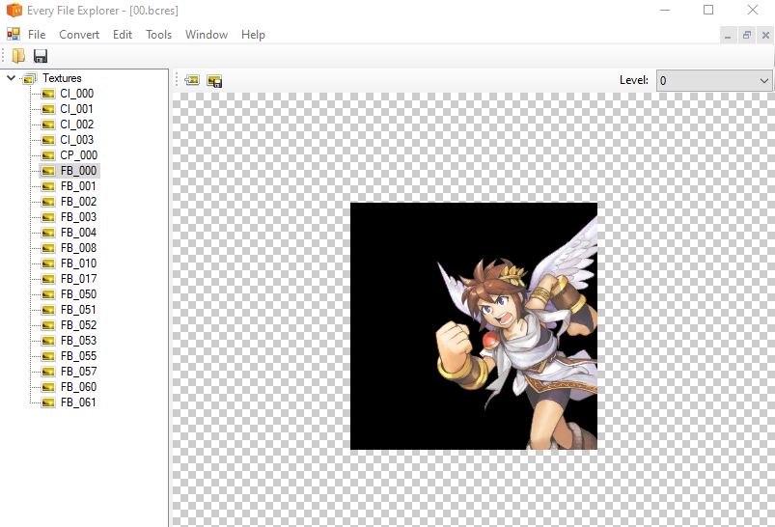Click the import texture icon above preview
Image resolution: width=775 pixels, height=527 pixels.
coord(192,80)
